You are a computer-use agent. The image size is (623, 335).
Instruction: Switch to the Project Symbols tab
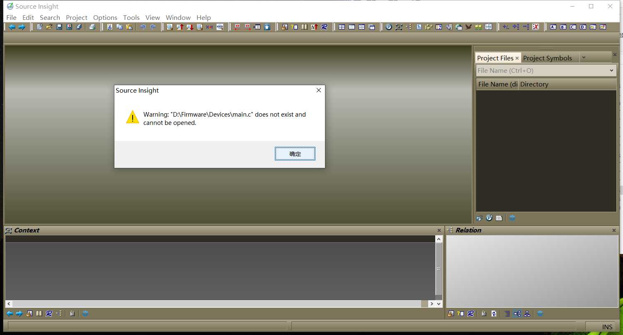(548, 58)
